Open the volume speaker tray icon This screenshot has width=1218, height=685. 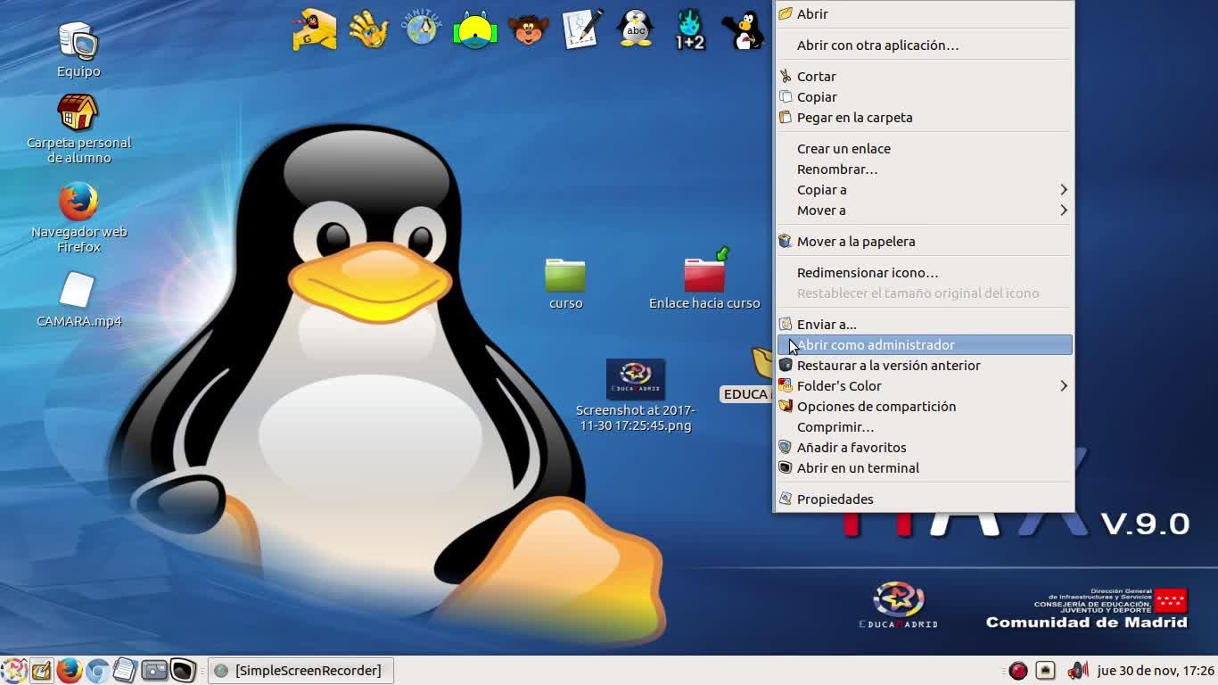pyautogui.click(x=1077, y=671)
